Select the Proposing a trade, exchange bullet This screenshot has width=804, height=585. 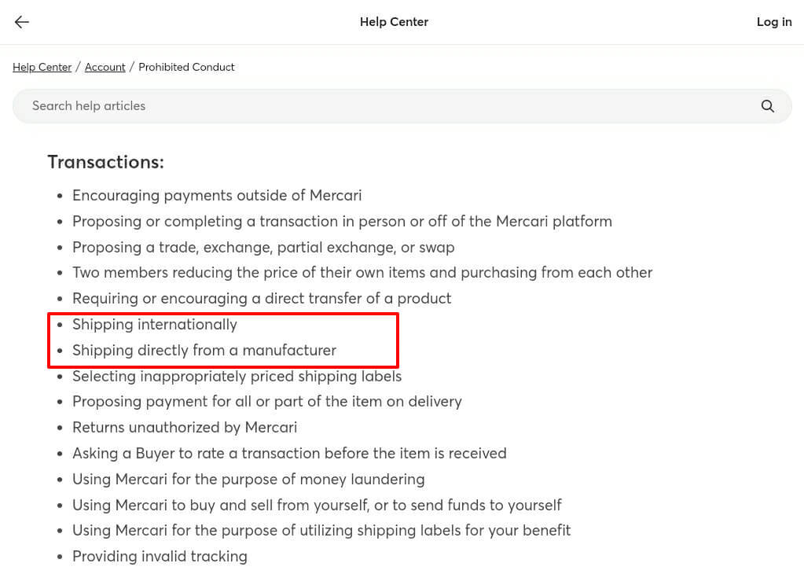263,247
